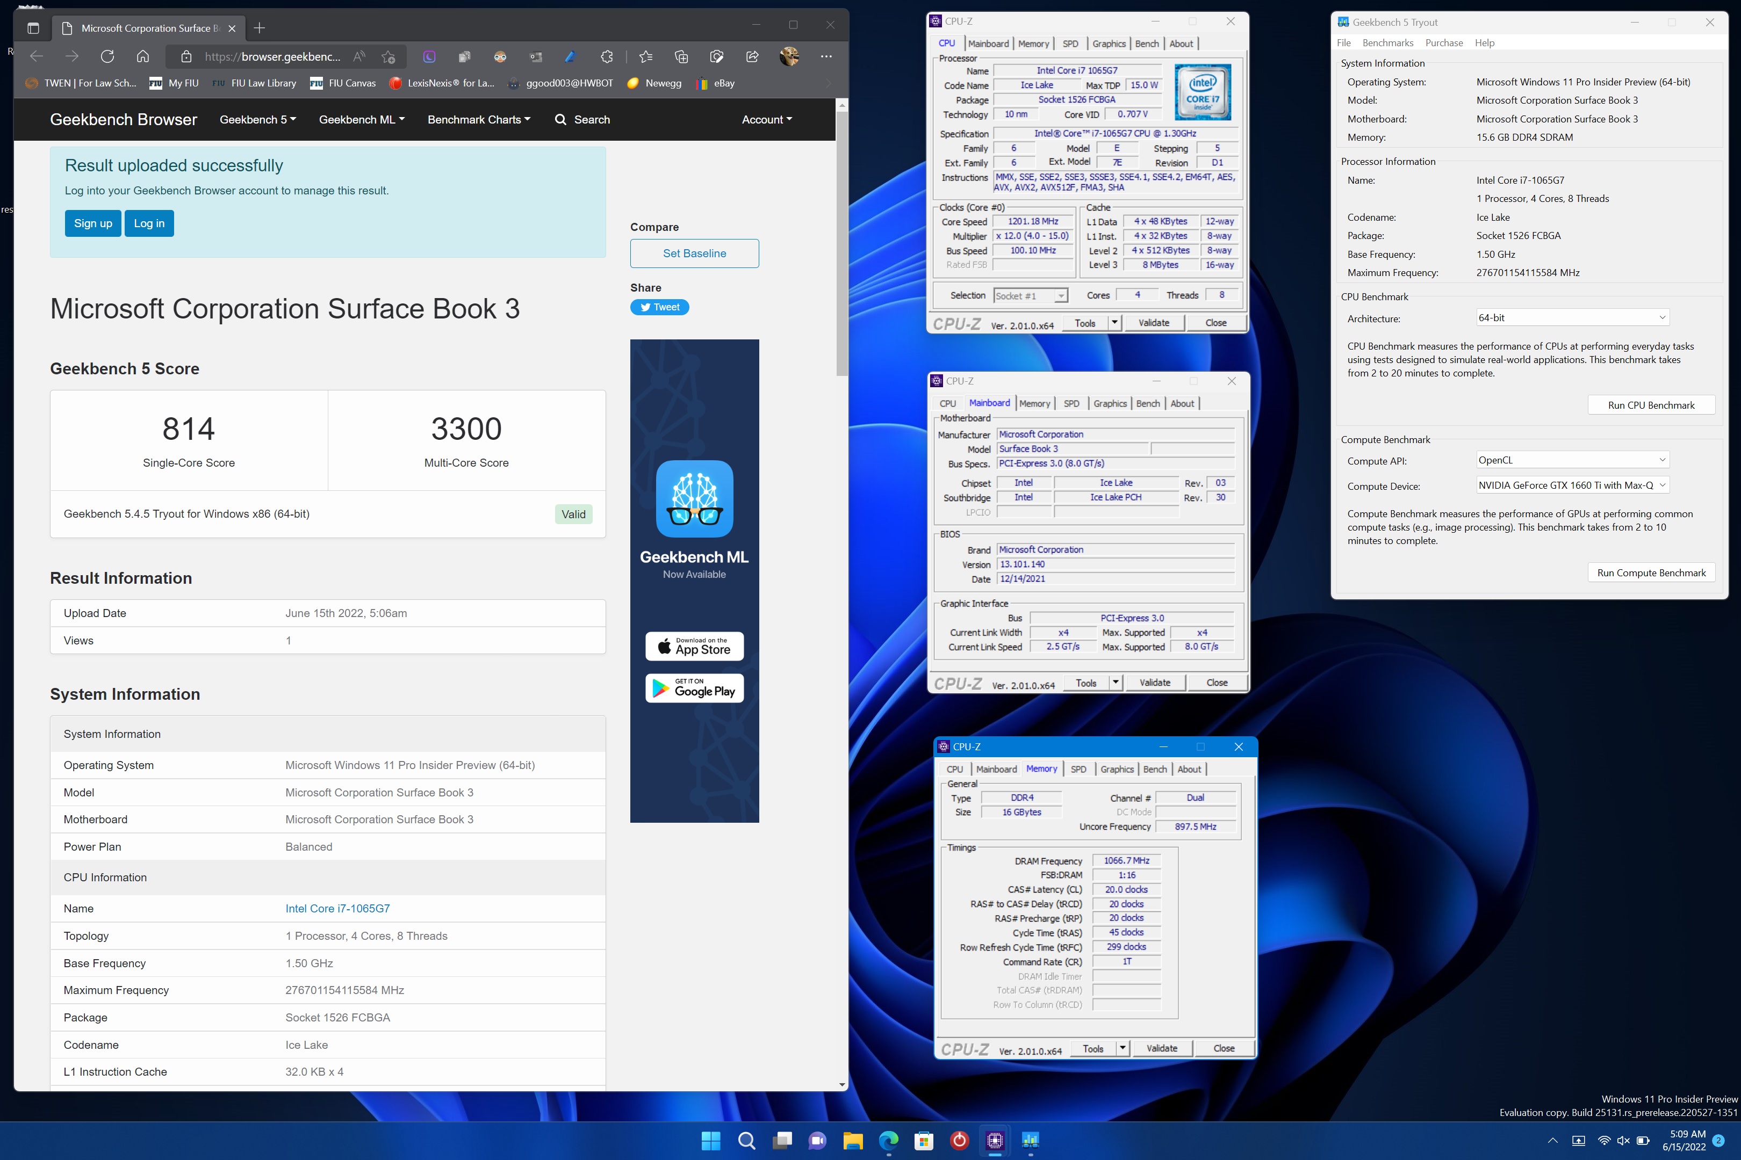Click Sign up button

[x=92, y=223]
